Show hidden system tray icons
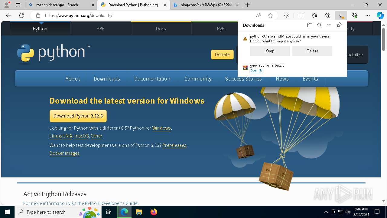The height and width of the screenshot is (218, 387). 326,212
